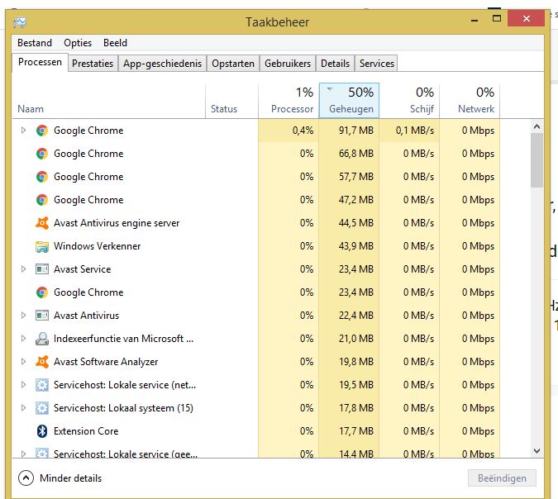558x499 pixels.
Task: Click the Avast Service process icon
Action: (42, 269)
